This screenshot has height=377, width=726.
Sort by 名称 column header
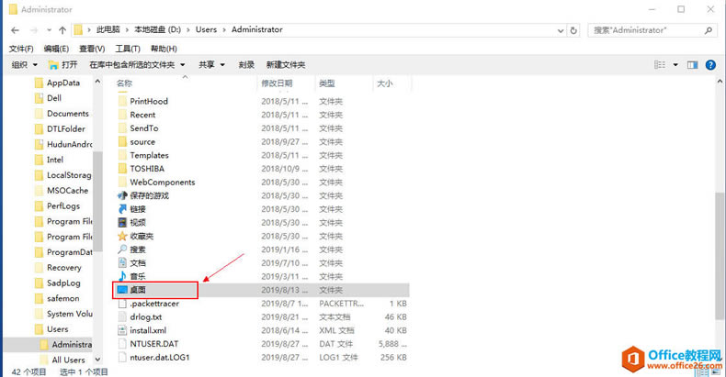[x=125, y=83]
